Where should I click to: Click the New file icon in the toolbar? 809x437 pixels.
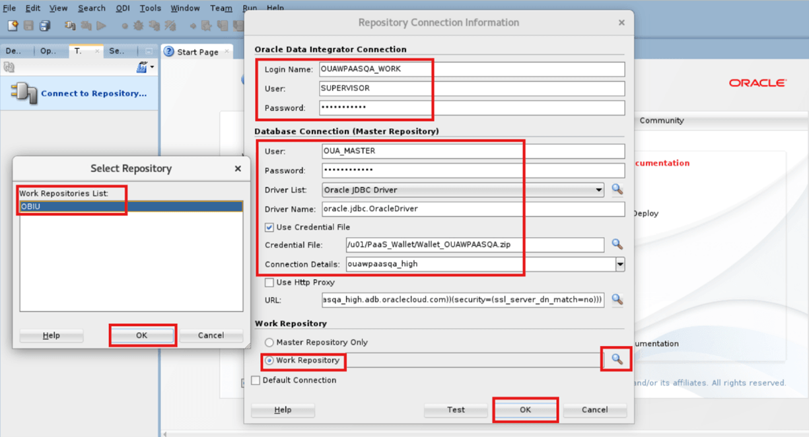tap(11, 25)
